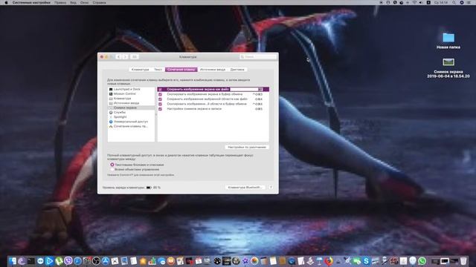The image size is (476, 267).
Task: Click Клавиатура Bluetooth button
Action: 245,188
